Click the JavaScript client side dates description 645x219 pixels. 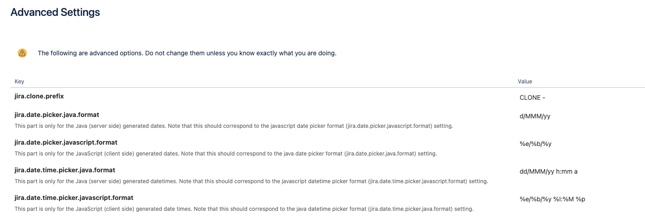[226, 154]
